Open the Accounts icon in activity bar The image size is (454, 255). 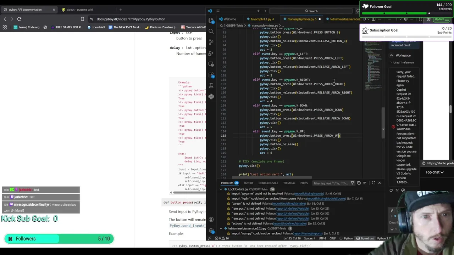point(211,220)
